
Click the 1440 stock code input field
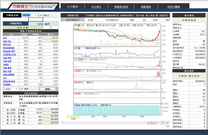click(10, 89)
